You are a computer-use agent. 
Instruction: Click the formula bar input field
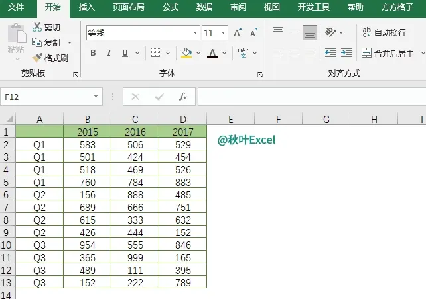click(x=312, y=97)
